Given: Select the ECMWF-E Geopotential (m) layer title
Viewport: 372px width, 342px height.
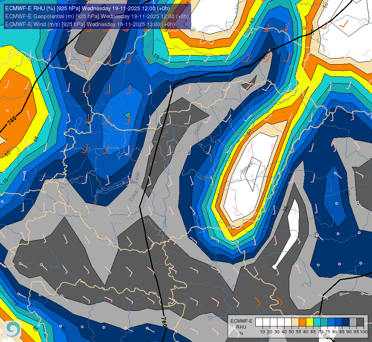Looking at the screenshot, I should (97, 16).
